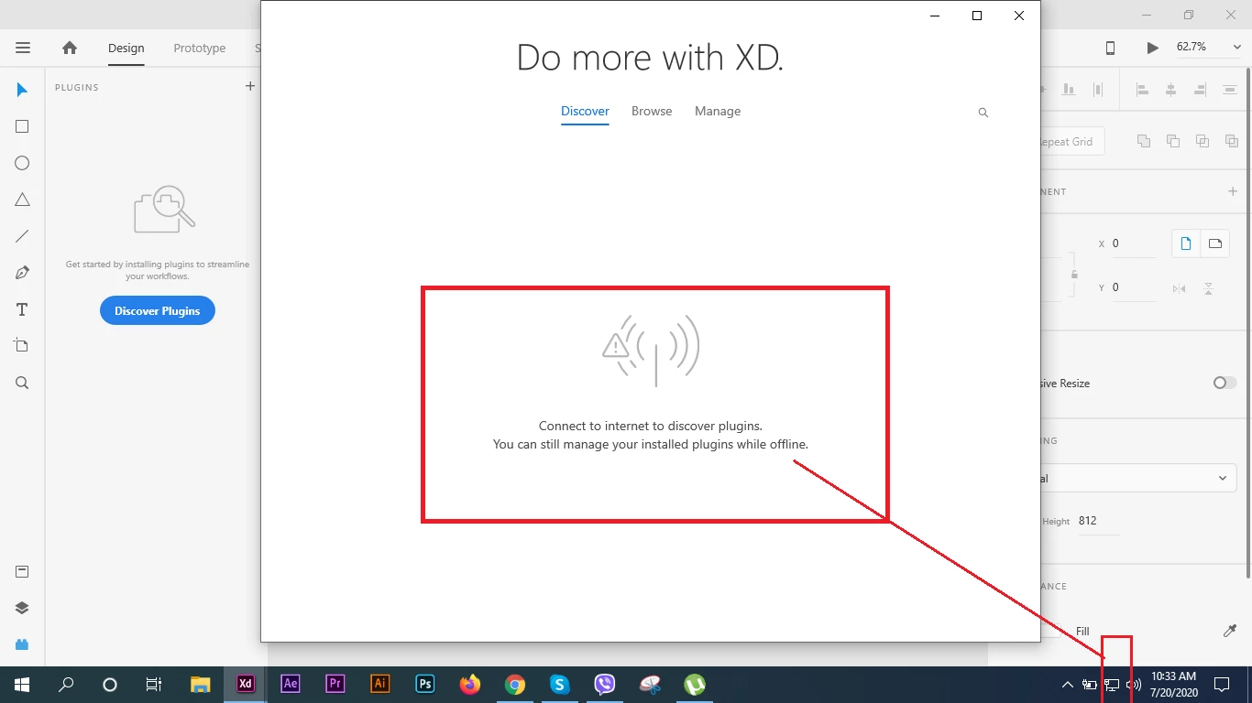Open Adobe Illustrator from the taskbar

point(379,685)
